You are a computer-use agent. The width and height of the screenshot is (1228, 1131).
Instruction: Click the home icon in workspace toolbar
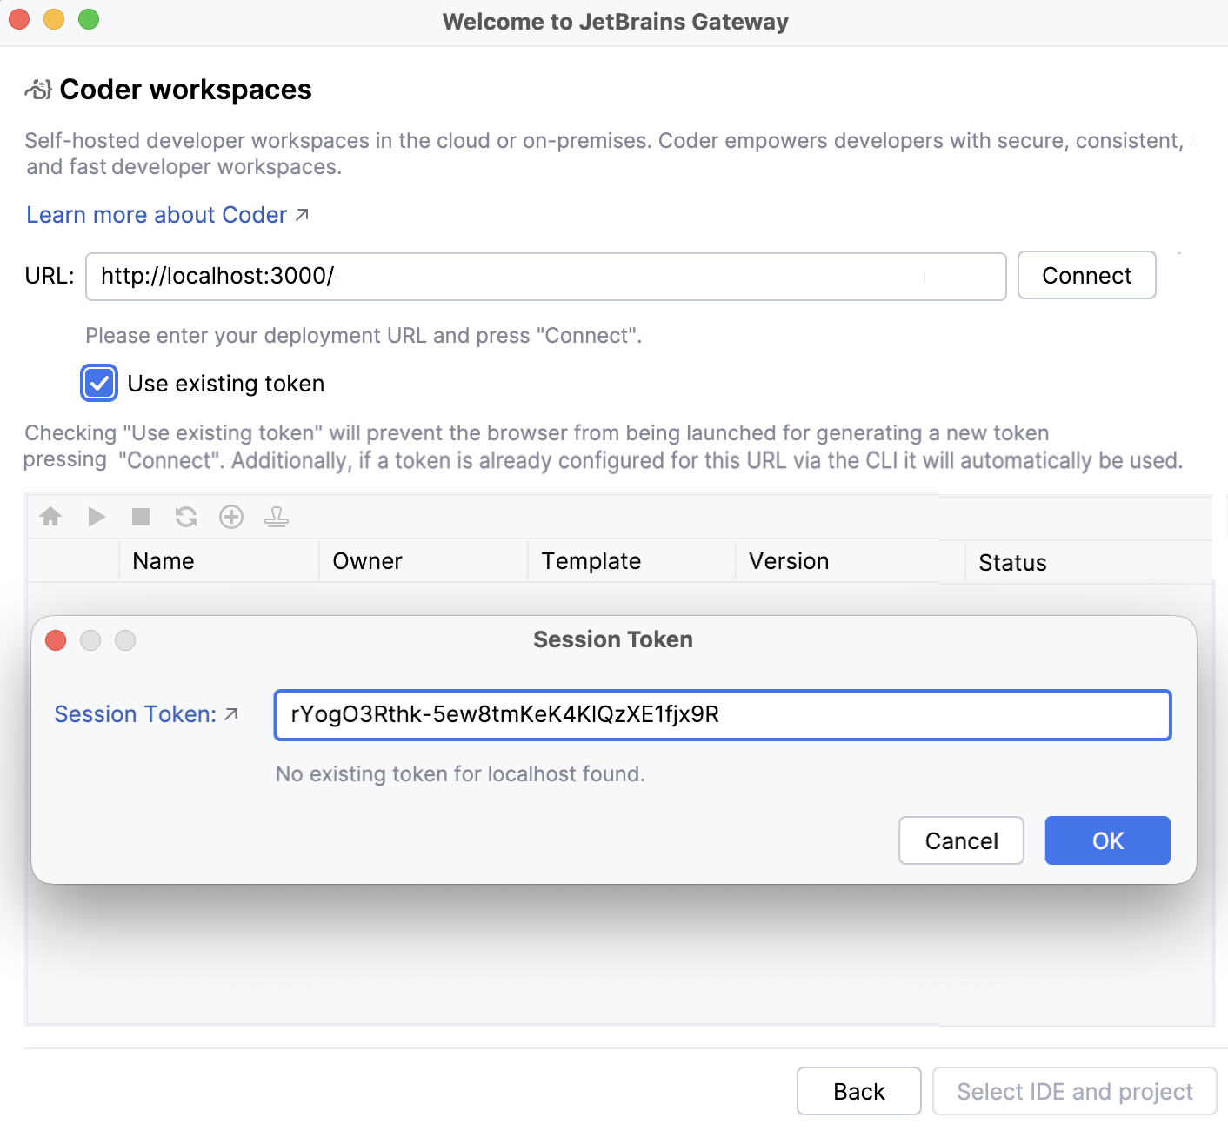(50, 517)
